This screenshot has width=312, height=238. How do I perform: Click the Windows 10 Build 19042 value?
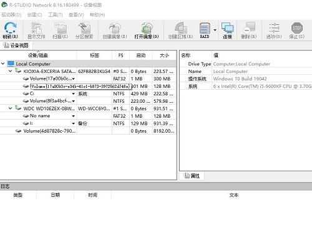pyautogui.click(x=240, y=79)
